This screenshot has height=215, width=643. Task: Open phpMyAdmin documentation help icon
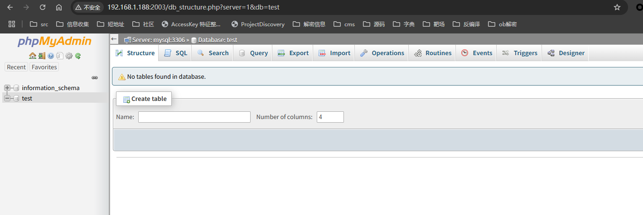coord(51,56)
